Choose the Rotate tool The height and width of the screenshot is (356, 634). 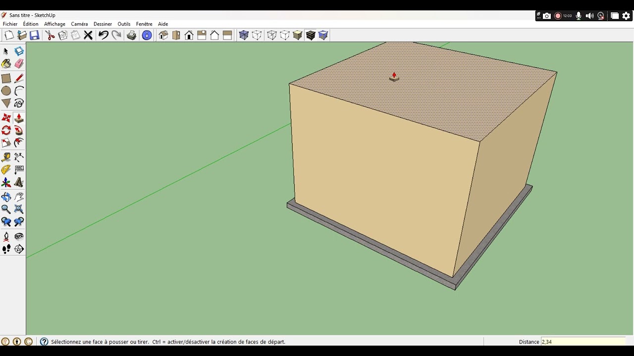[x=6, y=131]
